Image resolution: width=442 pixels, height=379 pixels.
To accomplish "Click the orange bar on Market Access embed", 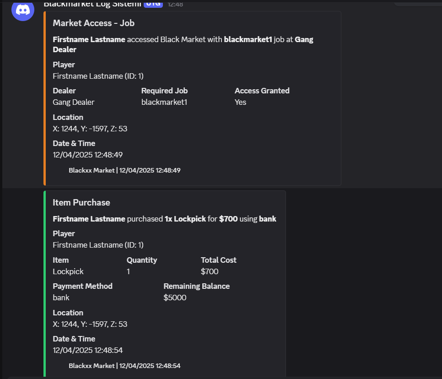I will point(44,98).
